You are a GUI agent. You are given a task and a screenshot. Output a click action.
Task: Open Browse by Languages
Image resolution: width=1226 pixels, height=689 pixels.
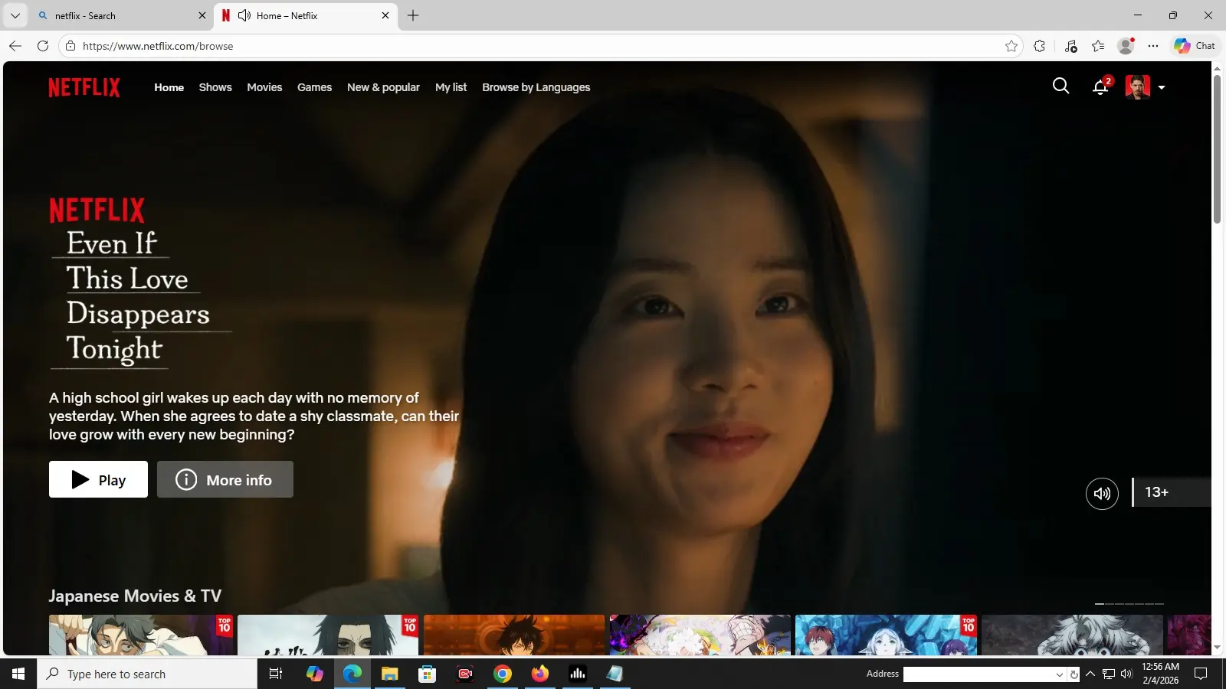pos(536,87)
